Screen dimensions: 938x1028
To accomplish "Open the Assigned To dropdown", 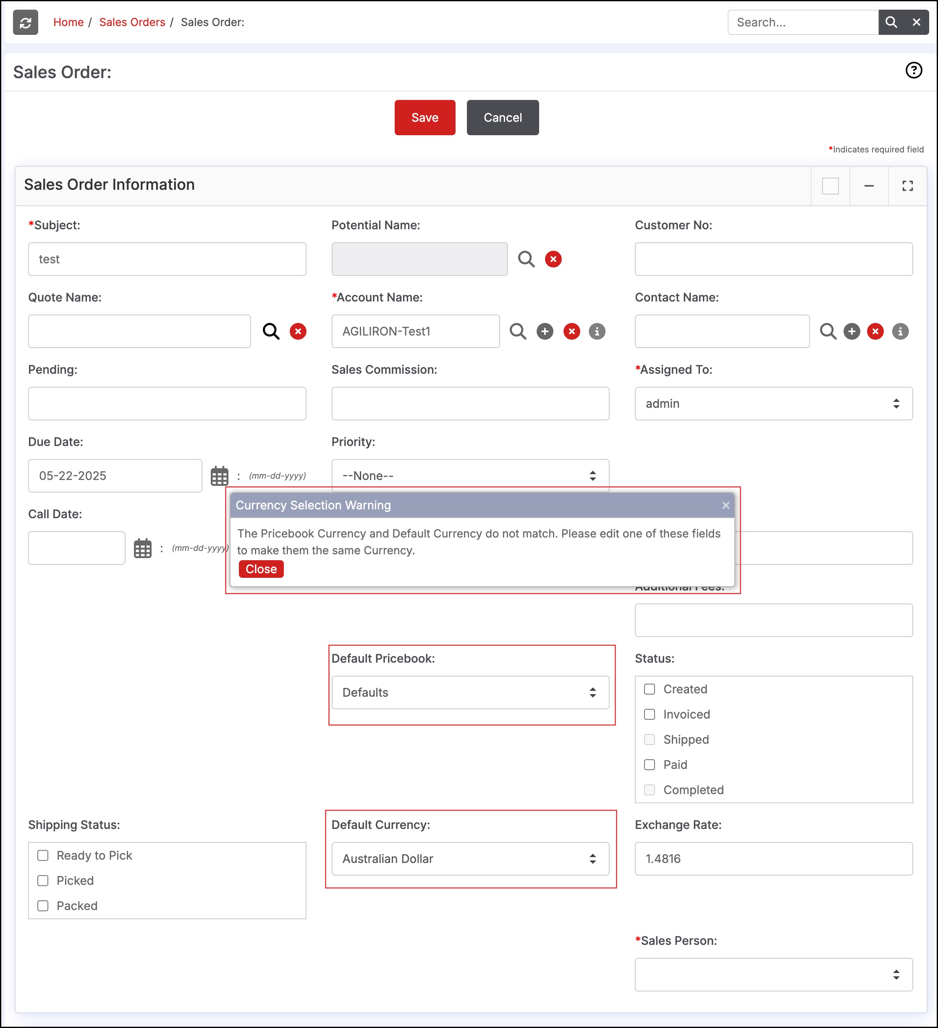I will [773, 404].
